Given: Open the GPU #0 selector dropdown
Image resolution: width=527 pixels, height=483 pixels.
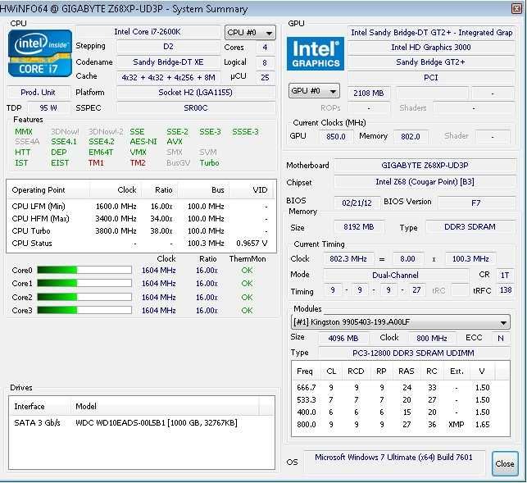Looking at the screenshot, I should coord(314,91).
